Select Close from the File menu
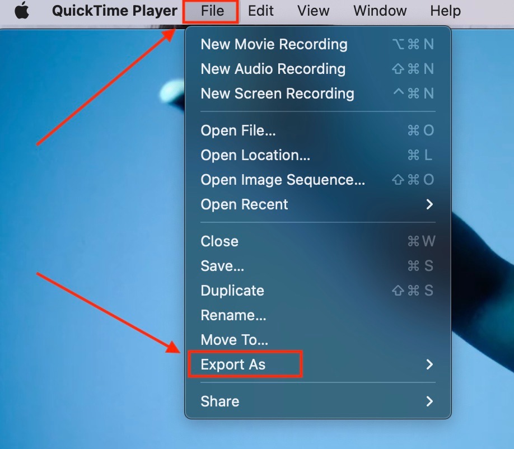 (317, 241)
